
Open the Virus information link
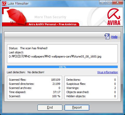click(107, 72)
